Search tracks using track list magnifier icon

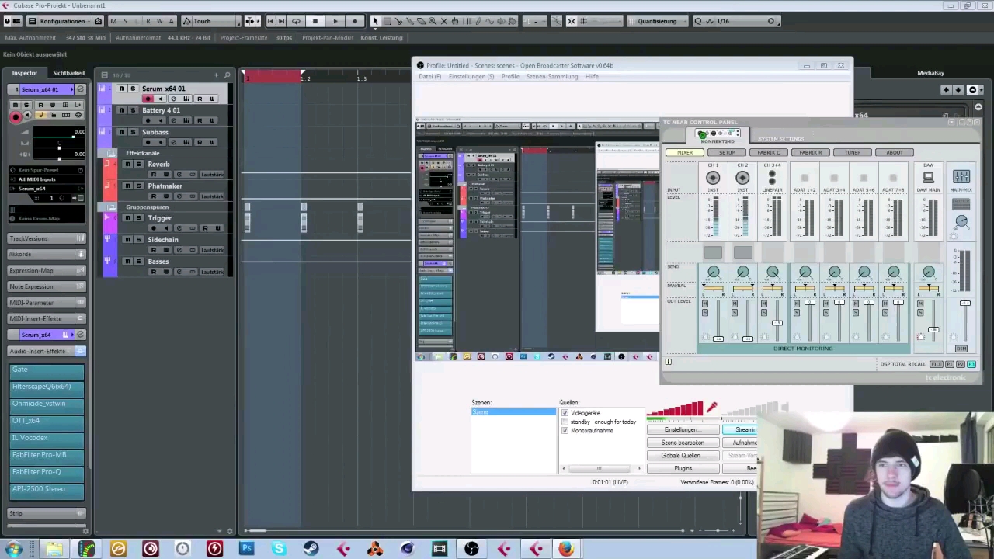pyautogui.click(x=228, y=75)
